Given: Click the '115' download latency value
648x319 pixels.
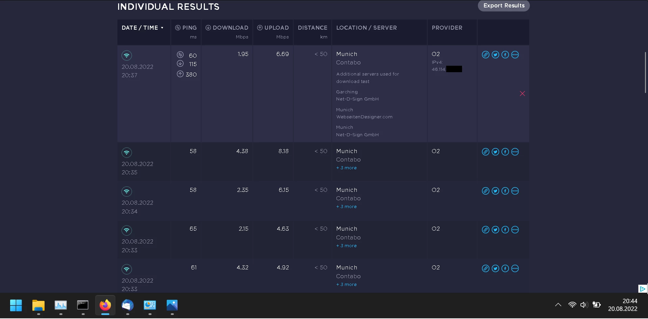Looking at the screenshot, I should pyautogui.click(x=193, y=64).
